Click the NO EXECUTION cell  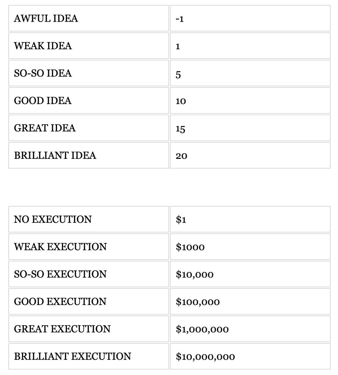coord(53,219)
